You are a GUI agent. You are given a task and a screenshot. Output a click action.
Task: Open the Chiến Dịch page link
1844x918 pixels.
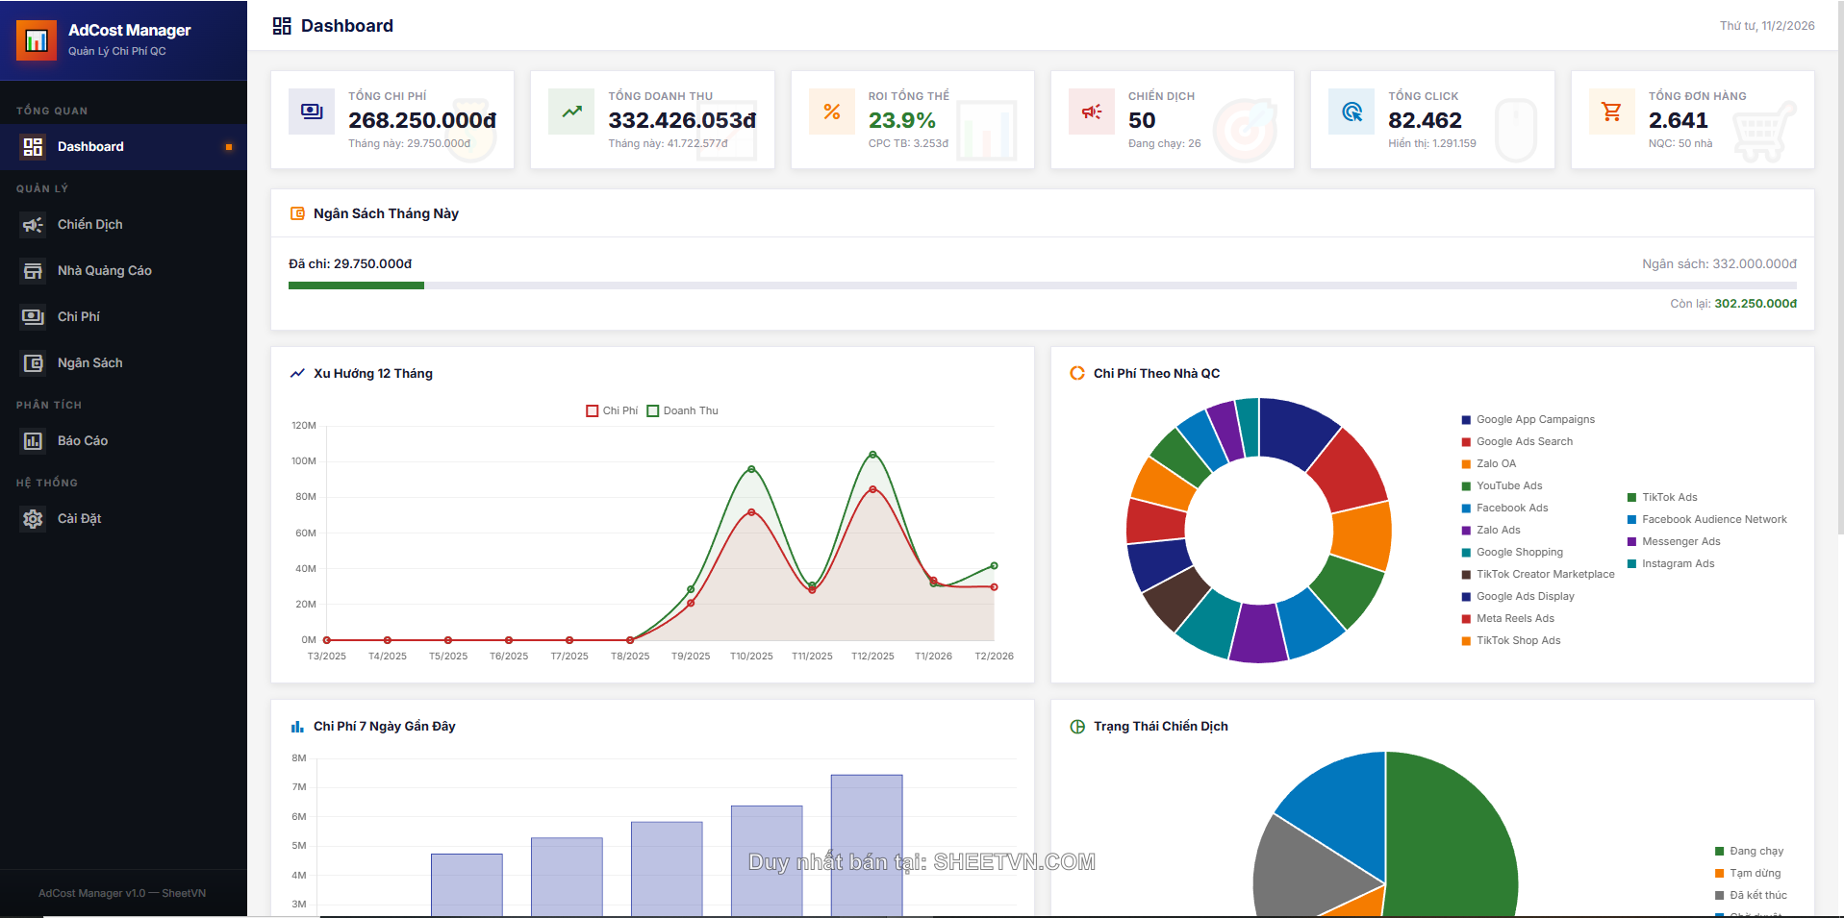tap(89, 225)
